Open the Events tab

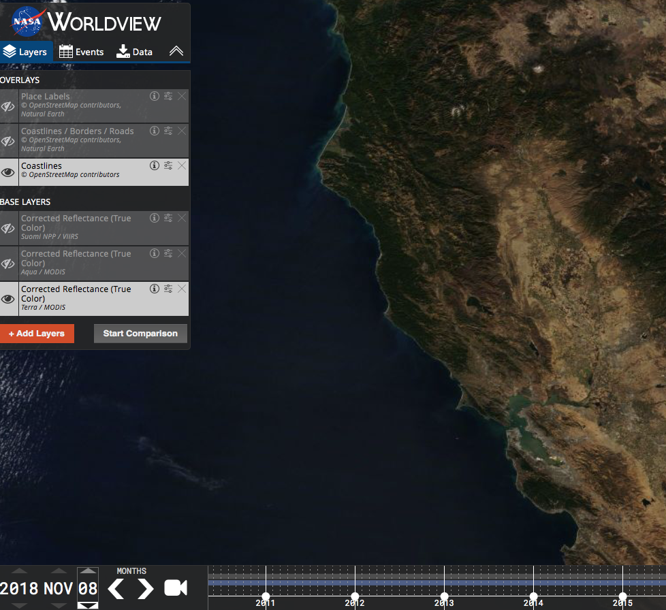point(81,52)
